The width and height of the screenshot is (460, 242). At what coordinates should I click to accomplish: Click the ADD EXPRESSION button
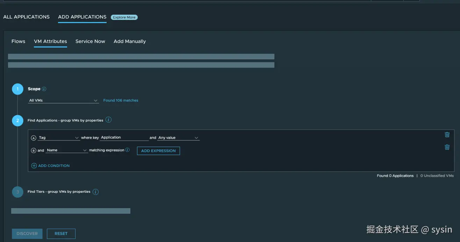(158, 151)
